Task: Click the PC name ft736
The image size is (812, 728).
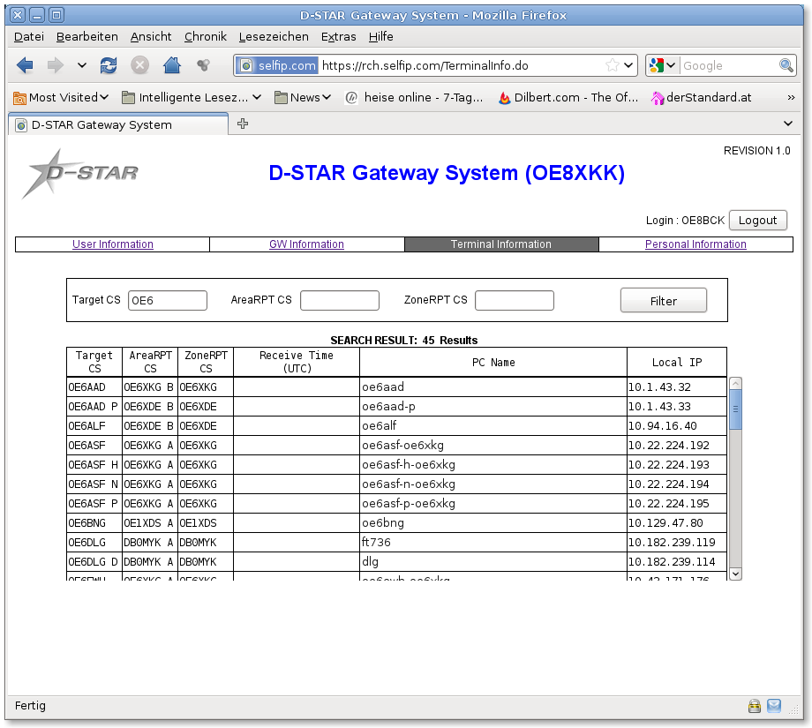Action: (376, 542)
